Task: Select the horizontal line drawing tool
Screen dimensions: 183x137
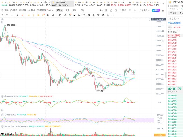Action: coord(12,15)
